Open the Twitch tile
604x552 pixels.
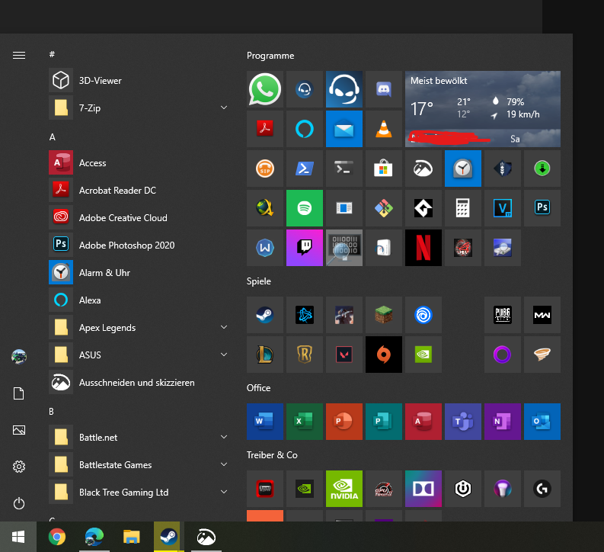click(x=305, y=248)
